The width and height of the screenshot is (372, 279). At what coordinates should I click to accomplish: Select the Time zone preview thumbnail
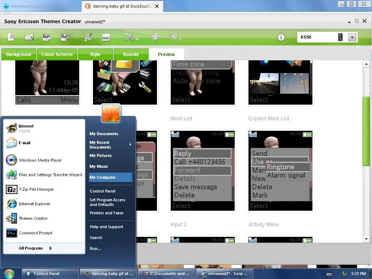tap(203, 82)
